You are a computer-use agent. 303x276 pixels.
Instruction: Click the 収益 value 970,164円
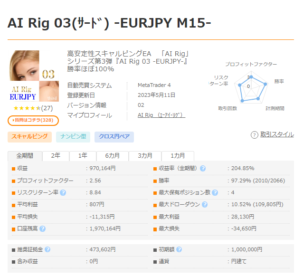(103, 168)
